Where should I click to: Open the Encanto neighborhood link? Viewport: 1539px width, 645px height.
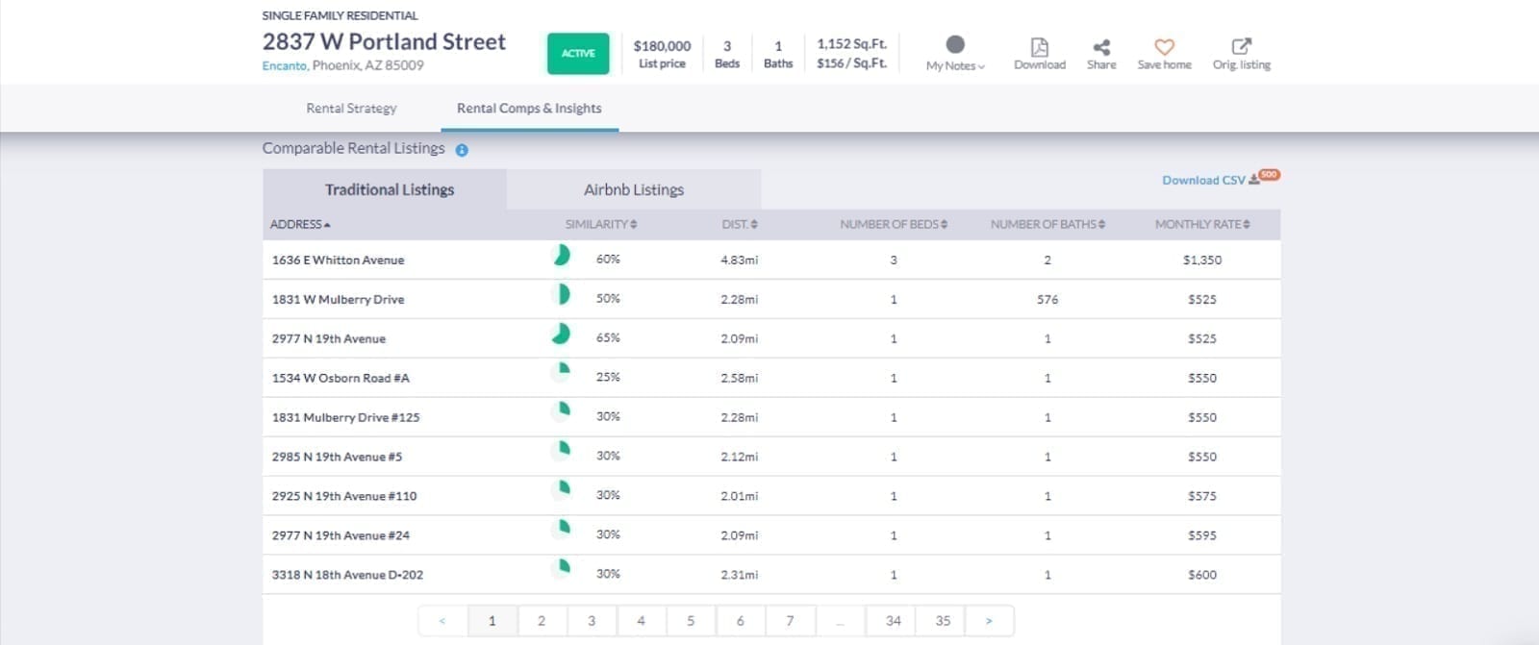(x=284, y=65)
